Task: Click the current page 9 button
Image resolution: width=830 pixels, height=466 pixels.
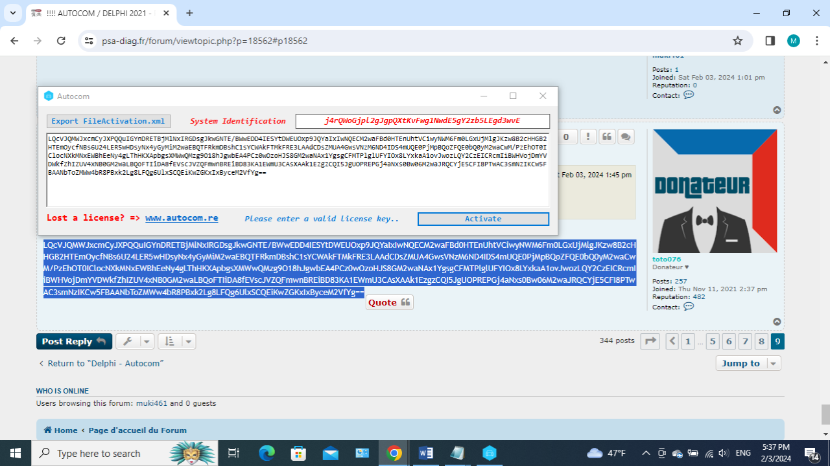Action: click(777, 341)
